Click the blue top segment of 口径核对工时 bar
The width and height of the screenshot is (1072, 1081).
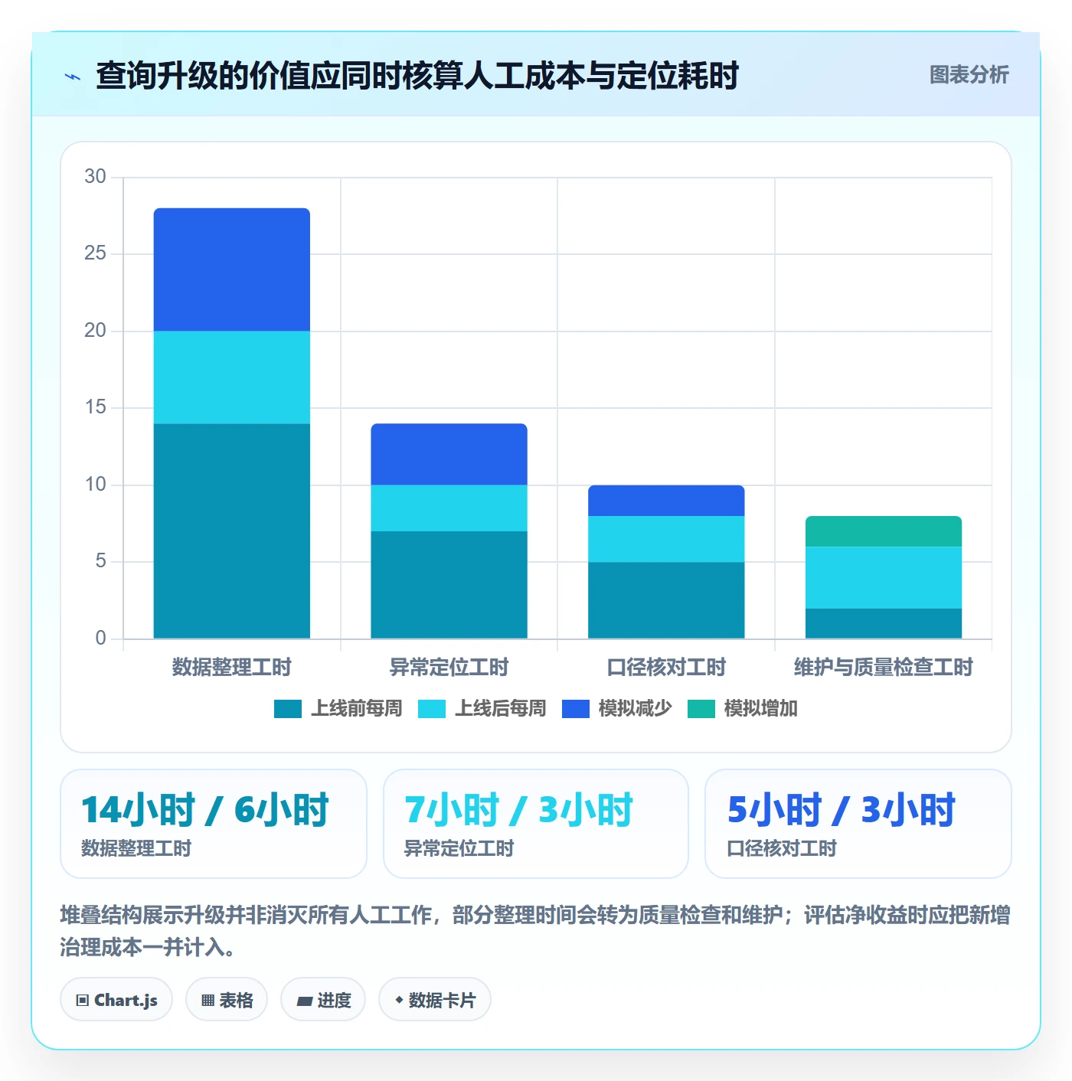coord(666,501)
